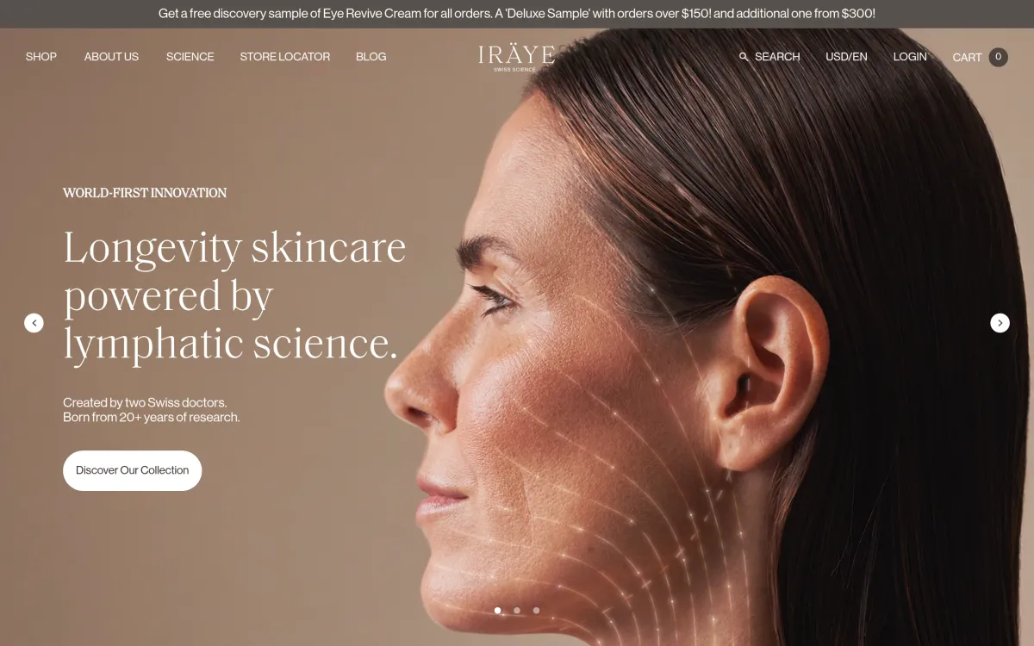Click the search magnifier icon
The width and height of the screenshot is (1034, 646).
(x=744, y=57)
